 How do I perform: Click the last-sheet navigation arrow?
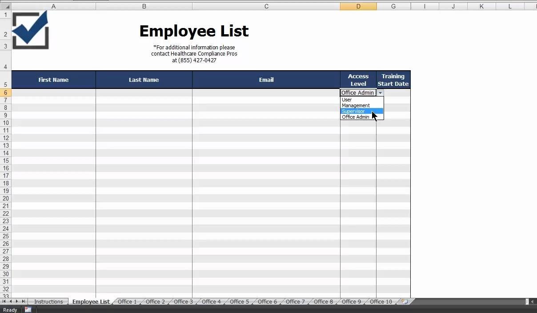click(x=23, y=301)
